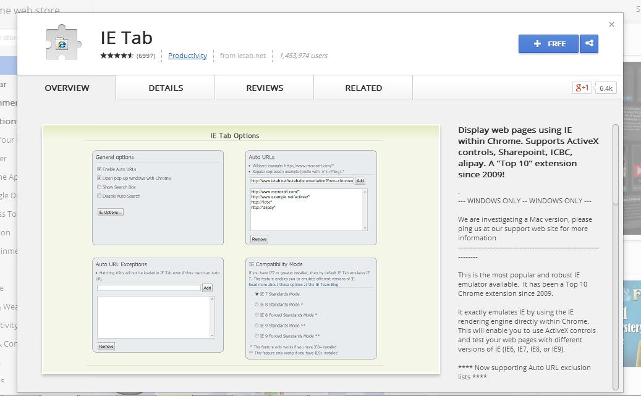The image size is (641, 396).
Task: Open the IE Team Blog link
Action: coord(326,285)
